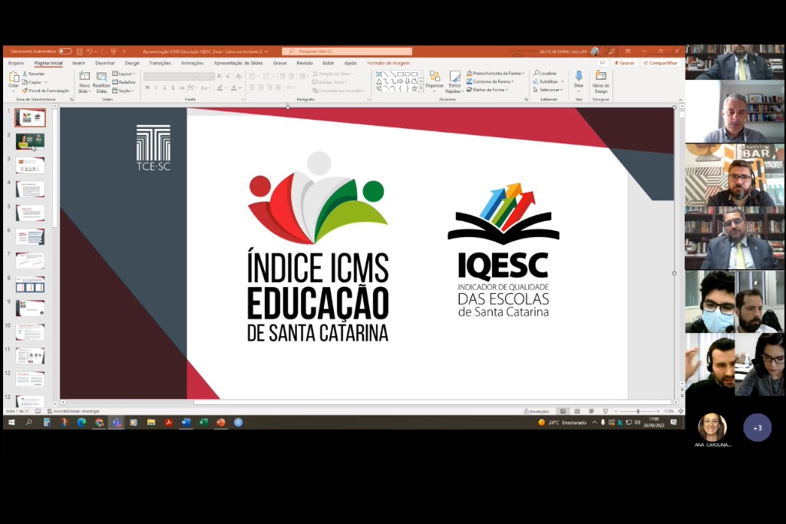The width and height of the screenshot is (786, 524).
Task: Open the Windows Start button
Action: 12,422
